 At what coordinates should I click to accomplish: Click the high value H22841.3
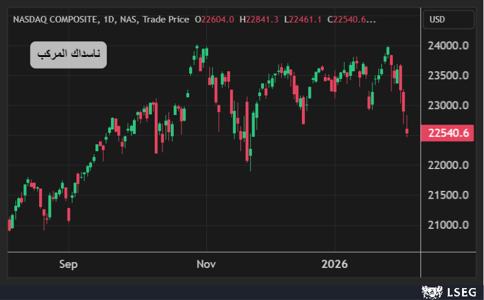pyautogui.click(x=259, y=20)
